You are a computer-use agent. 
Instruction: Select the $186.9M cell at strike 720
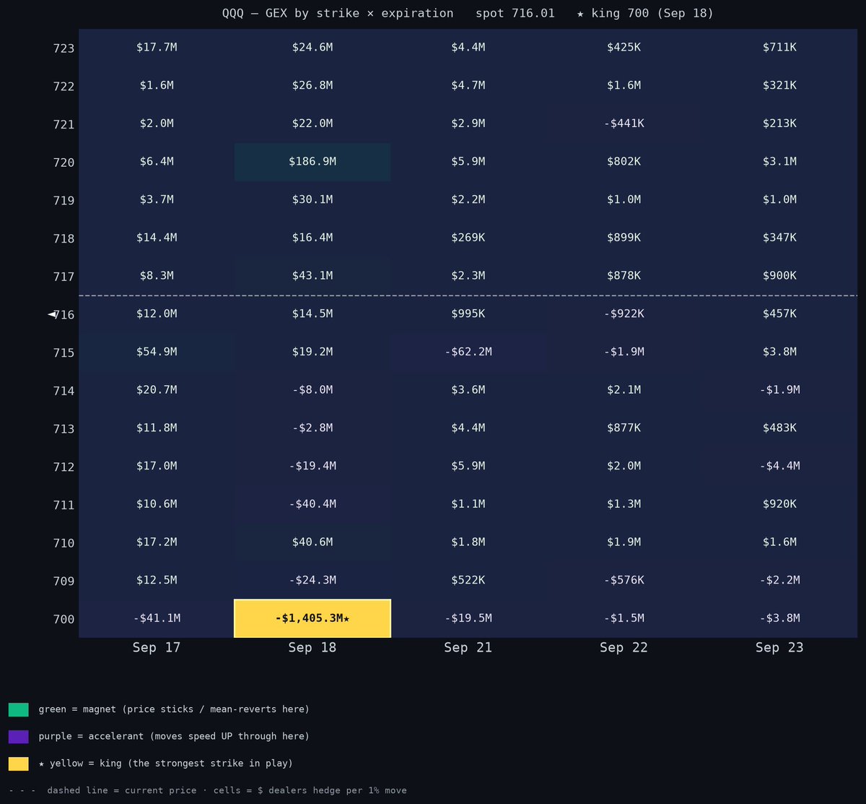(312, 162)
